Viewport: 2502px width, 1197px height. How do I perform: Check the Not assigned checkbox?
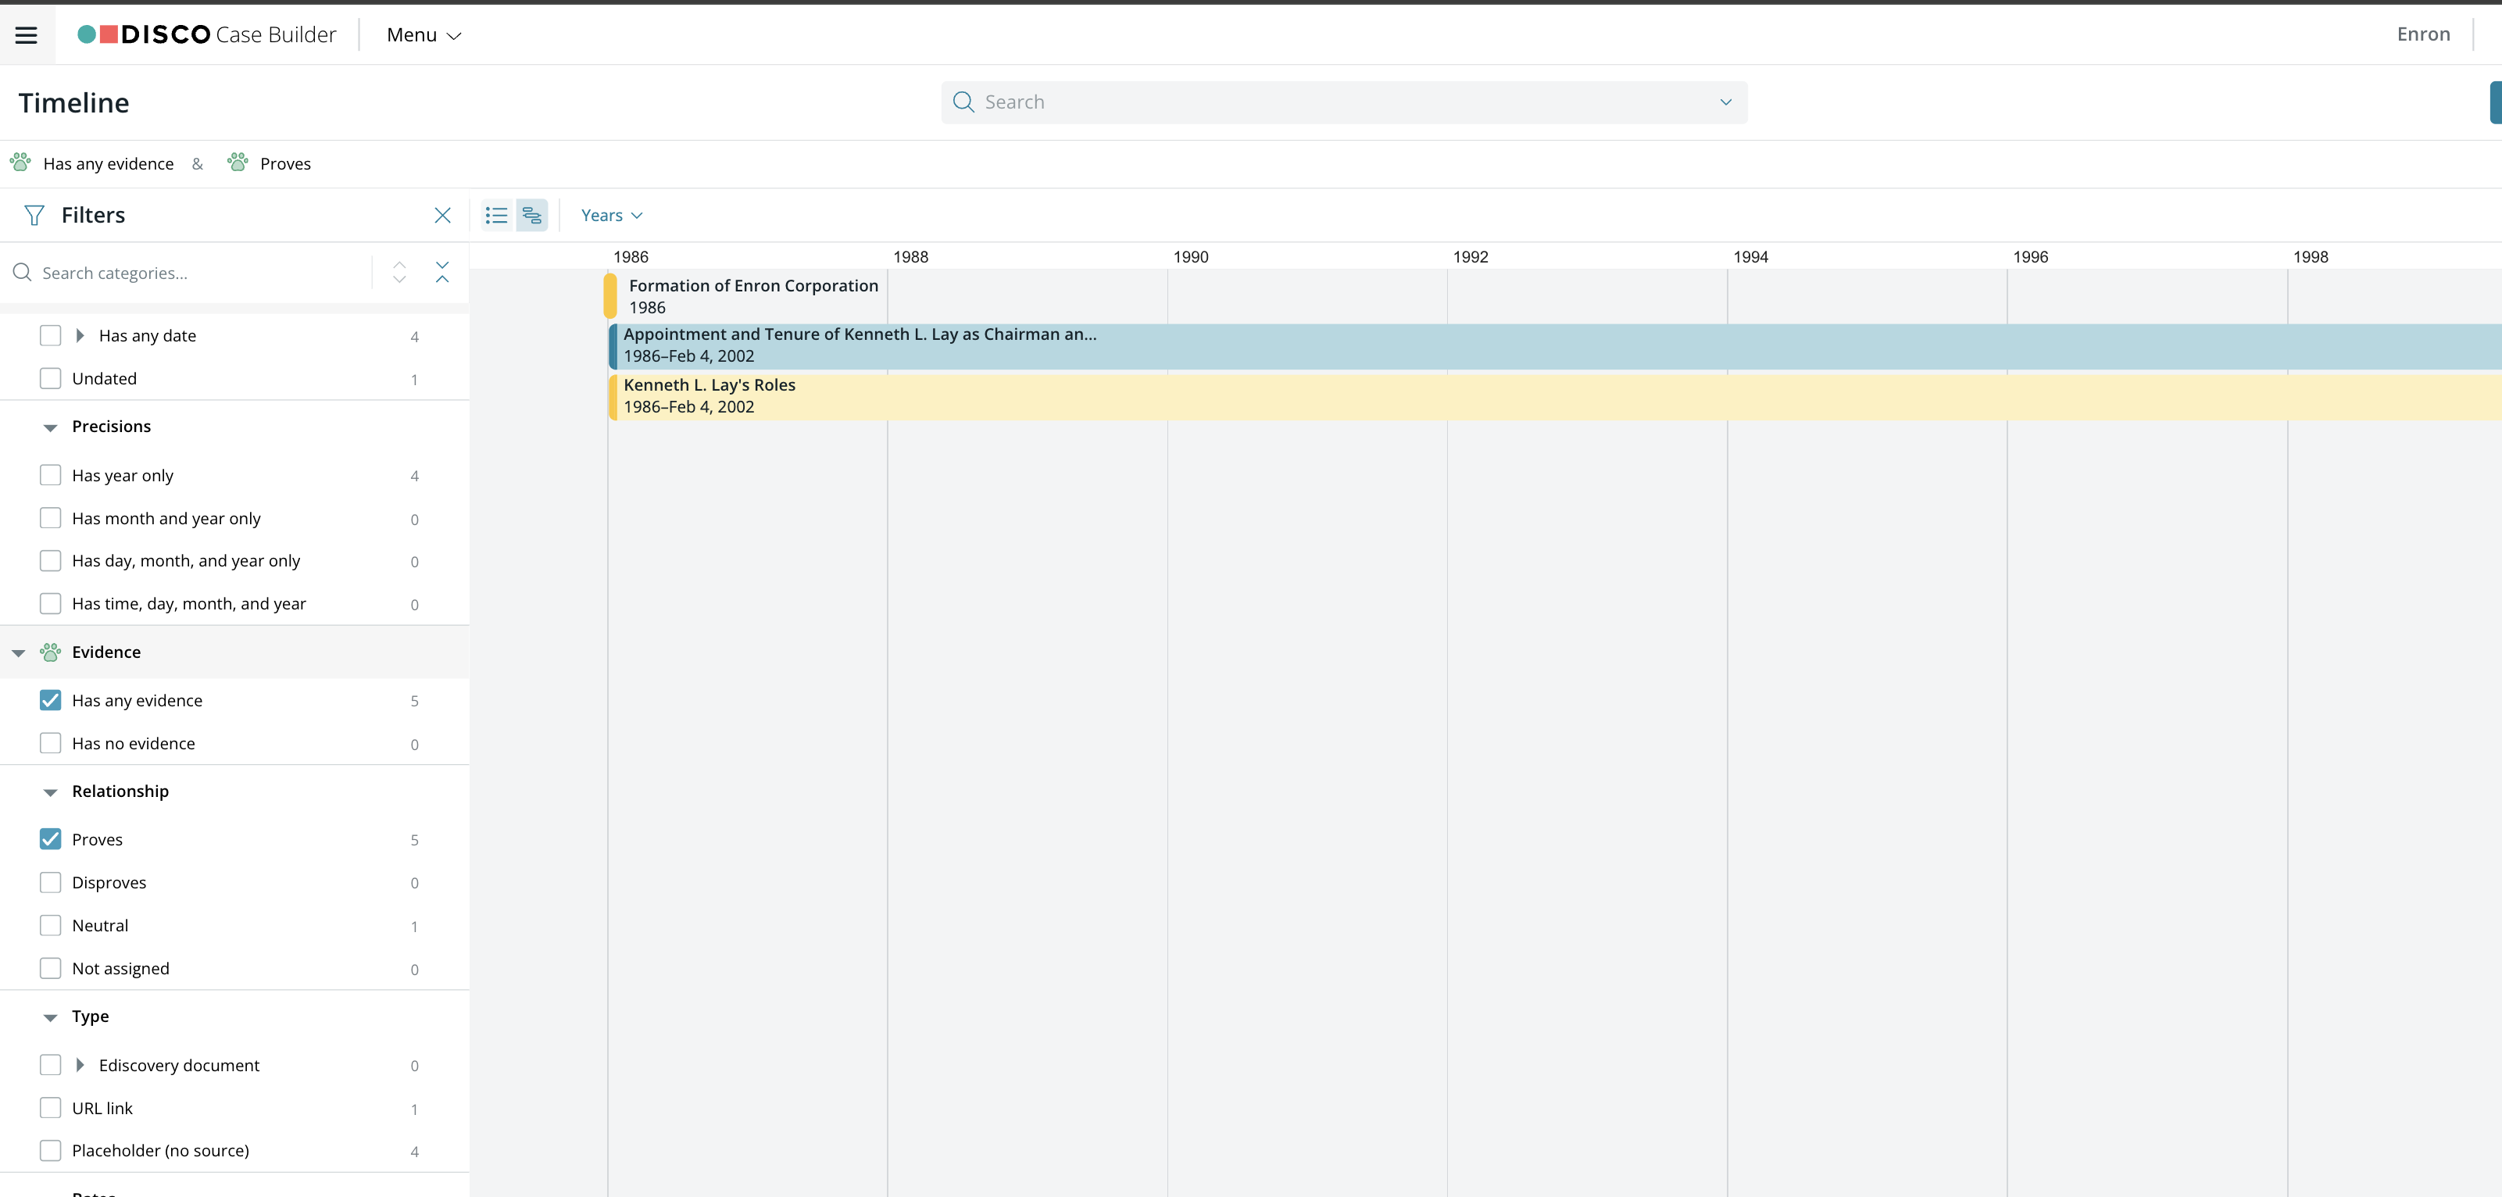click(x=51, y=969)
